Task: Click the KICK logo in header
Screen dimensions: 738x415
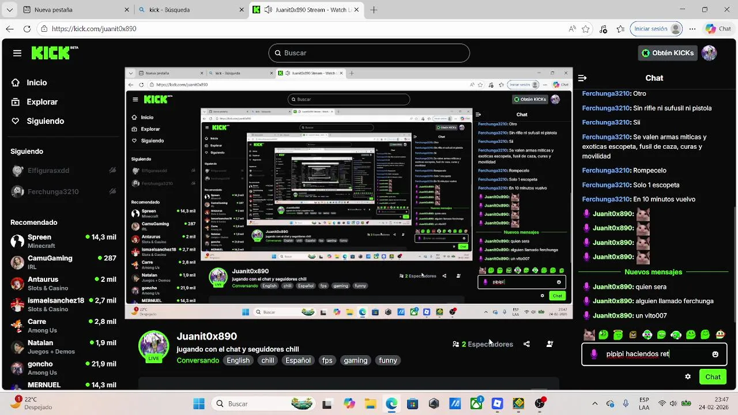Action: coord(54,52)
